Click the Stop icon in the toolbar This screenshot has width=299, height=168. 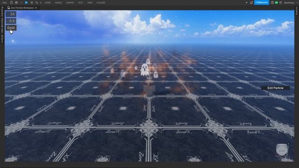pos(32,3)
